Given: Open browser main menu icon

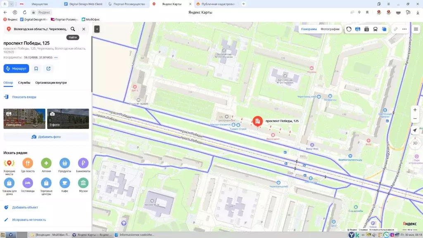Looking at the screenshot, I should coord(388,4).
